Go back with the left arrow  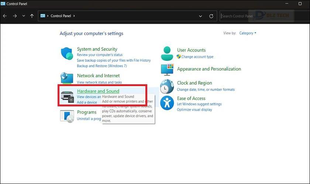coord(5,16)
